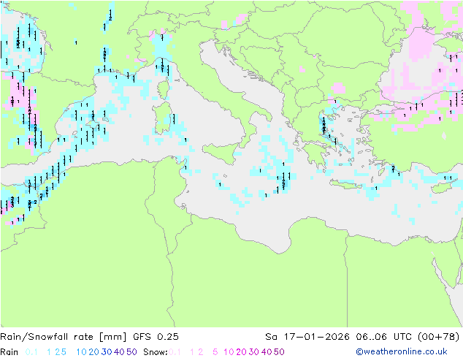Screen dimensions: 463x358
Task: Pick the Rain legend 30 value
Action: (x=107, y=352)
